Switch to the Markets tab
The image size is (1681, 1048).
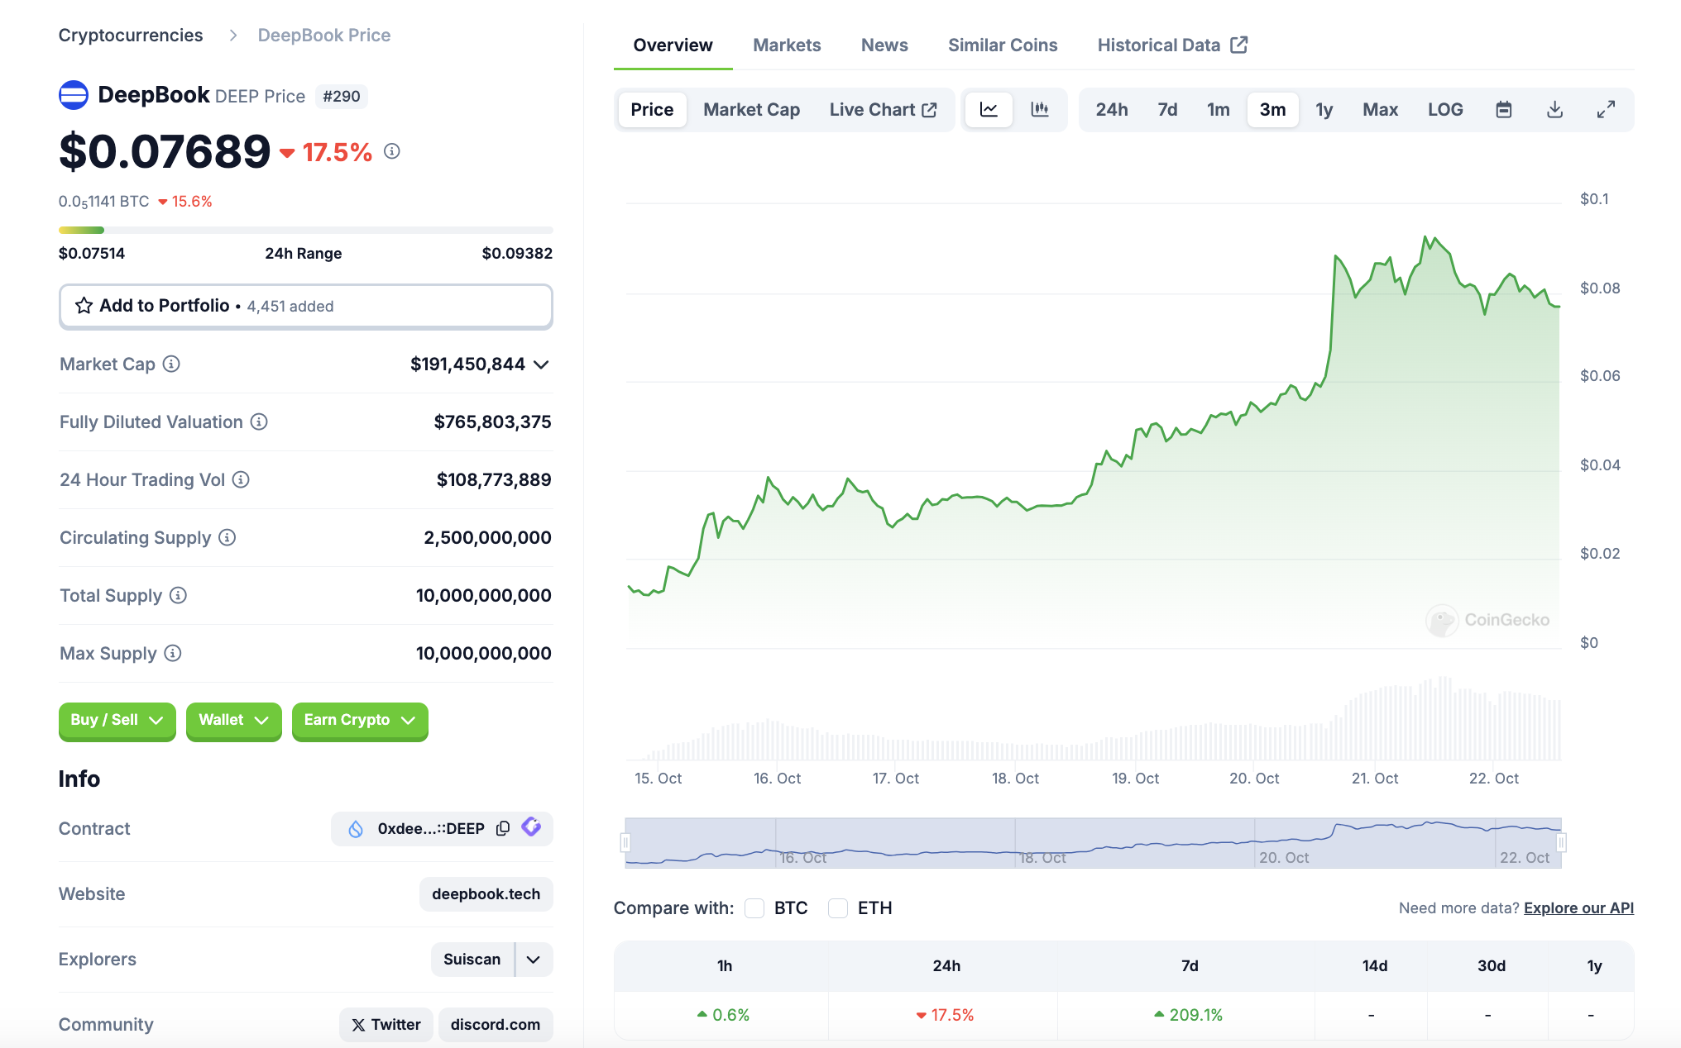click(786, 45)
